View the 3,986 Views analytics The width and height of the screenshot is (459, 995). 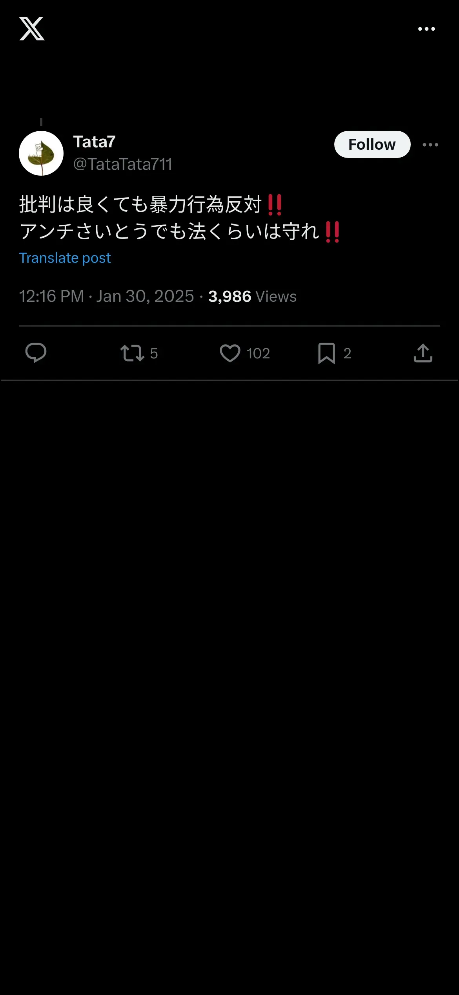coord(252,296)
